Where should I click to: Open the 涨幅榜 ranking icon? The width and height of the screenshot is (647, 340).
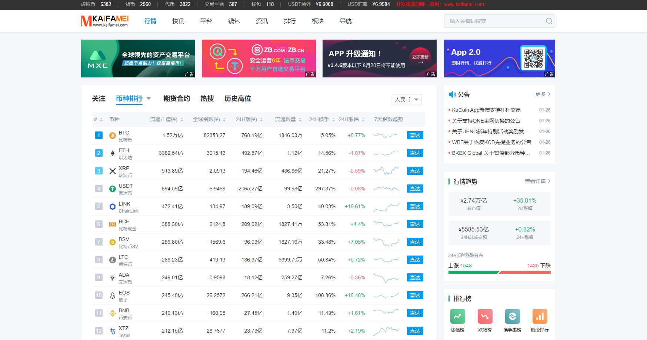pyautogui.click(x=457, y=317)
